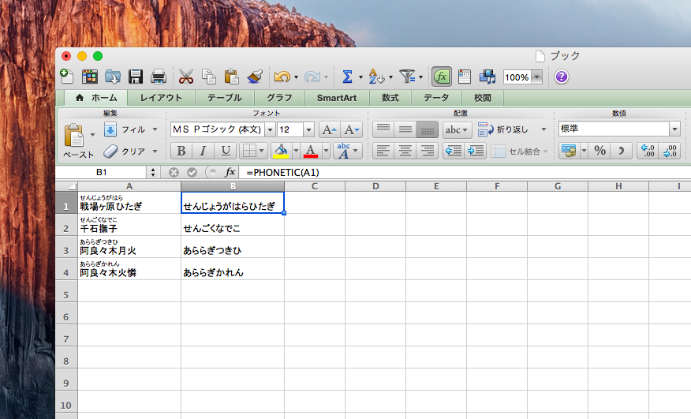
Task: Print the sheet using printer icon
Action: [x=159, y=77]
